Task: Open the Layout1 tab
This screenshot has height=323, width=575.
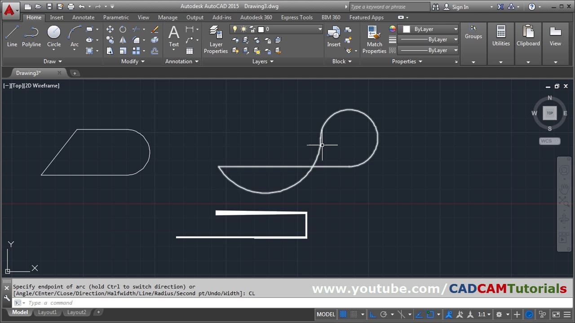Action: [47, 312]
